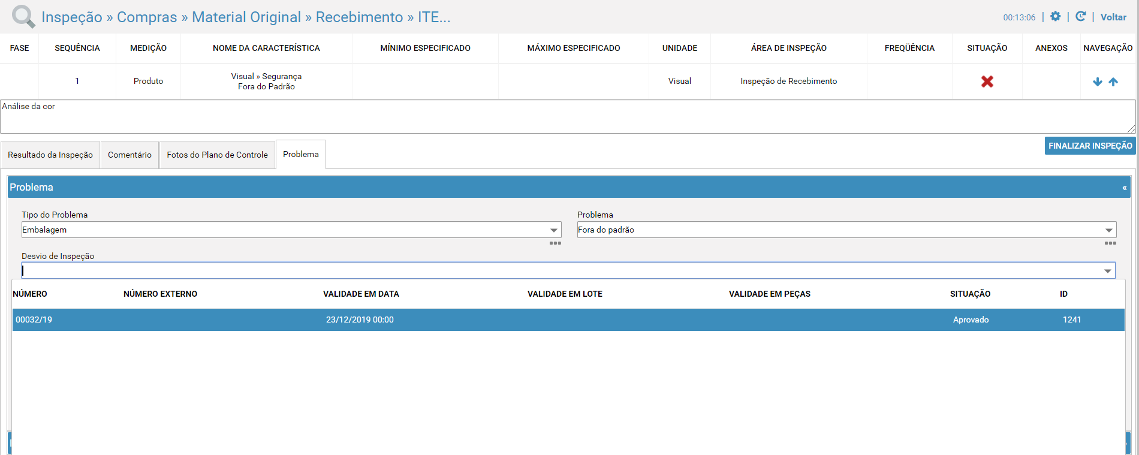This screenshot has width=1139, height=455.
Task: Click the Problema panel title bar
Action: [569, 187]
